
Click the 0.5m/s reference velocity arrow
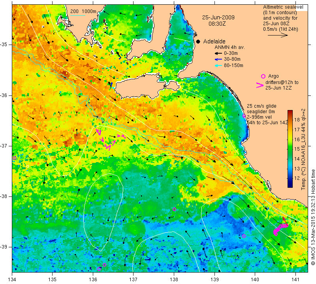(278, 35)
